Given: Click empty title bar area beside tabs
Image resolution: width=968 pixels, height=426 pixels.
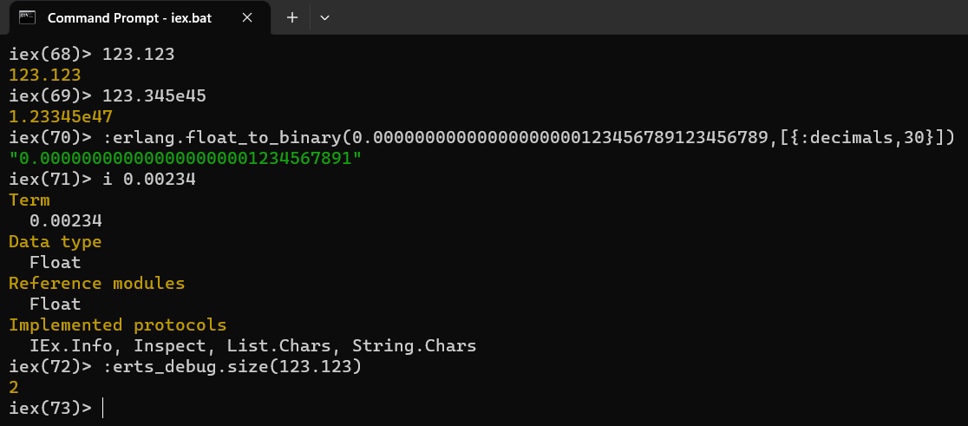Looking at the screenshot, I should pyautogui.click(x=648, y=17).
